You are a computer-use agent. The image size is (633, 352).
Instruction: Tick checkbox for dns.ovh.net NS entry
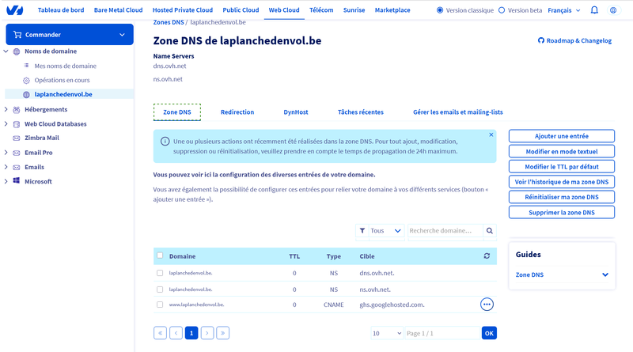pyautogui.click(x=160, y=273)
